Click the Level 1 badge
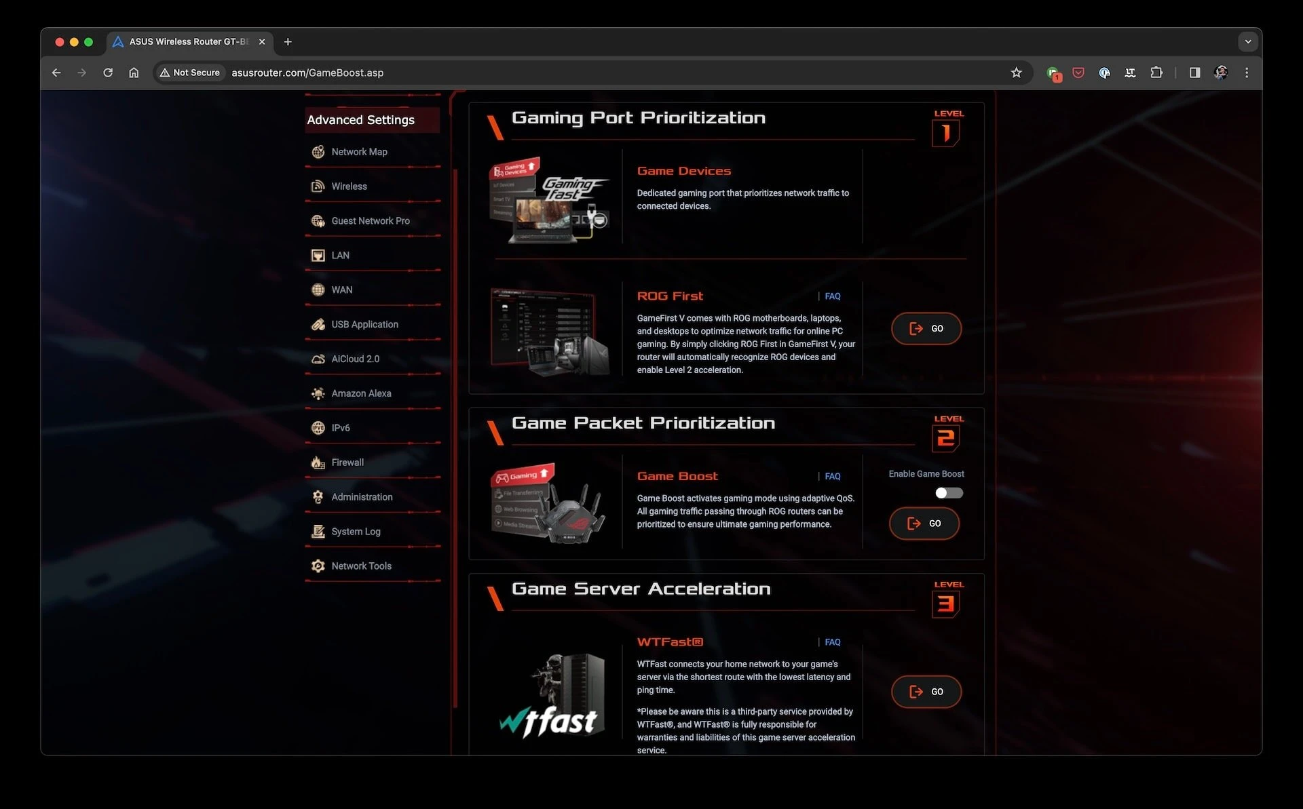1303x809 pixels. (948, 127)
